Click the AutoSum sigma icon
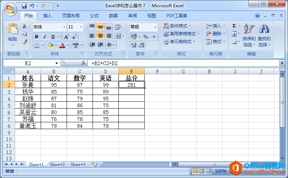This screenshot has height=178, width=288. click(x=234, y=26)
